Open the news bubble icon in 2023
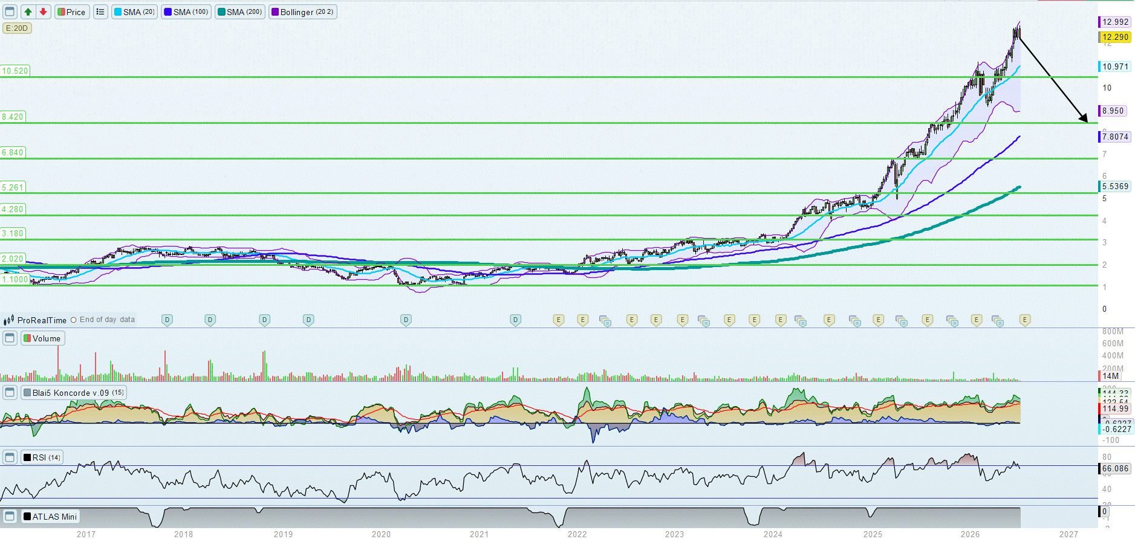 704,321
